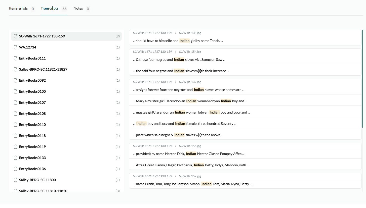366x208 pixels.
Task: Switch to the Items & lists tab
Action: click(19, 9)
